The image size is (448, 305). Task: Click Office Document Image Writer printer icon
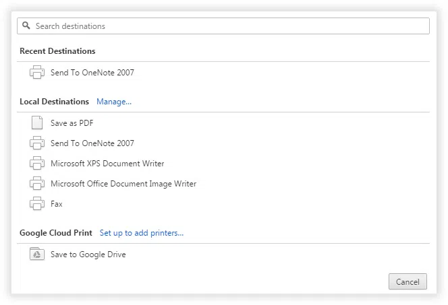point(37,184)
